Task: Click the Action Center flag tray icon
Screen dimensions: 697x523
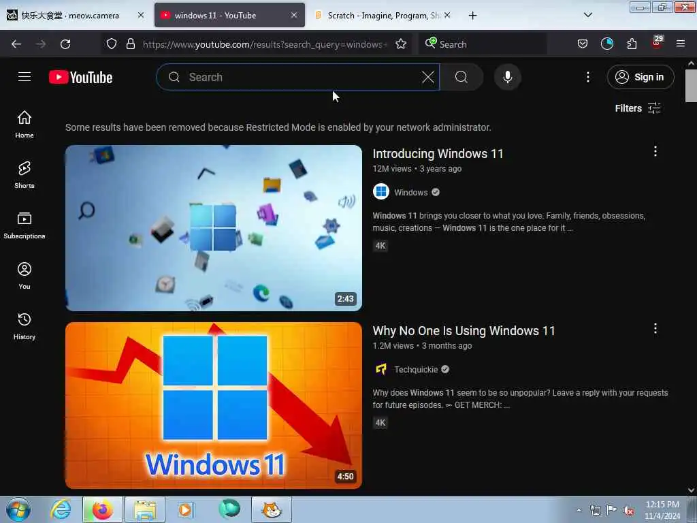Action: click(612, 510)
